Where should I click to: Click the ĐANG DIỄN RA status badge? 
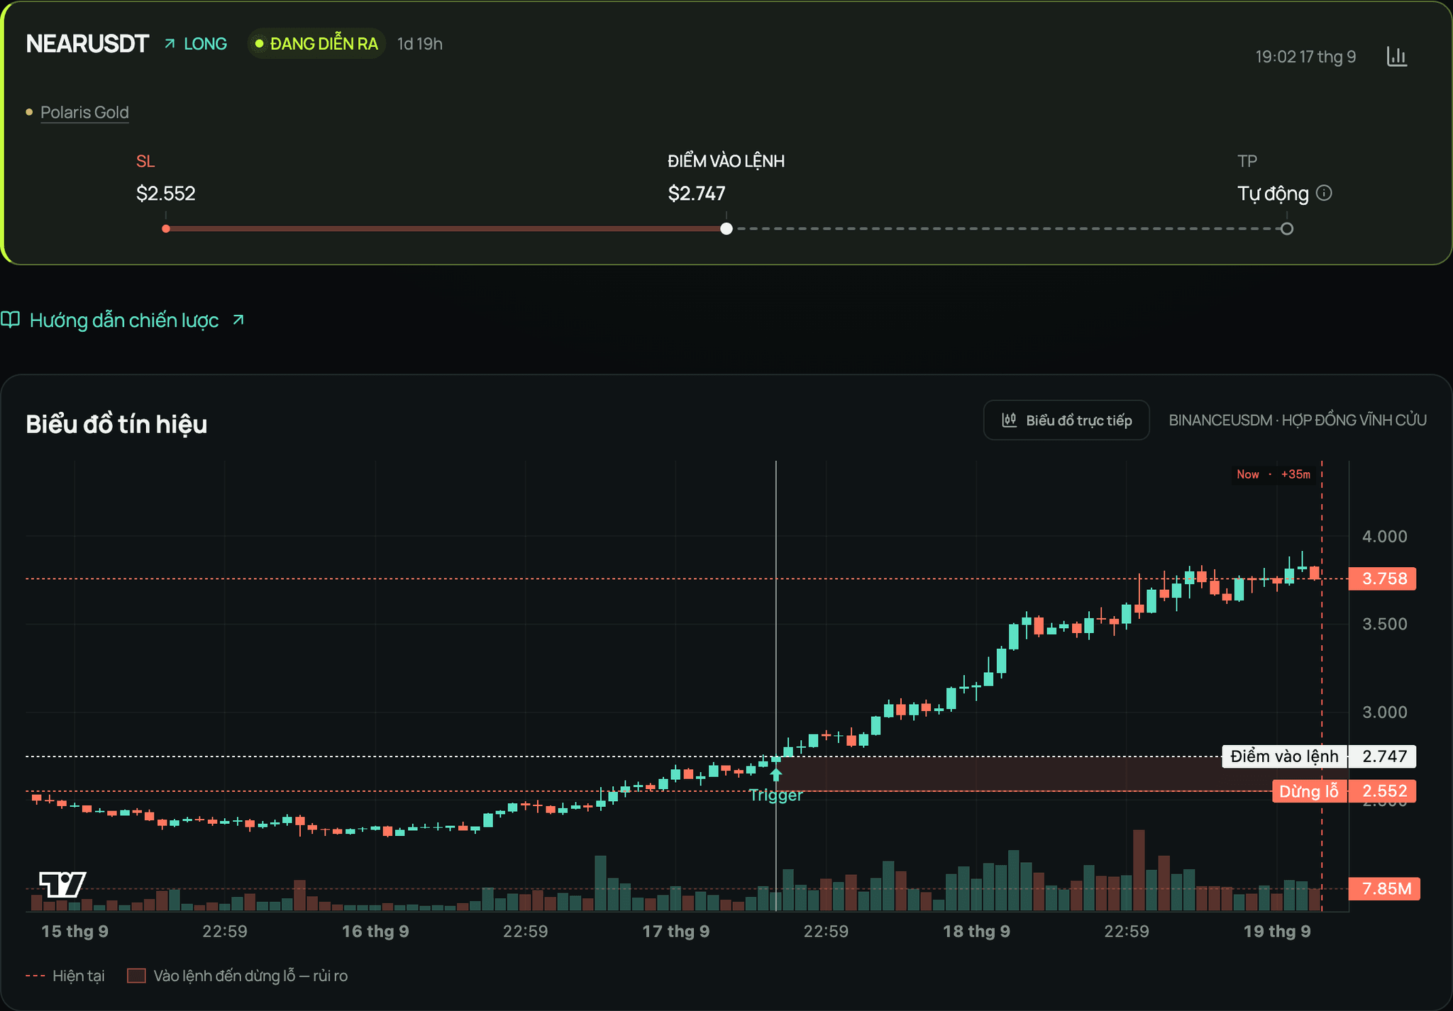(316, 44)
